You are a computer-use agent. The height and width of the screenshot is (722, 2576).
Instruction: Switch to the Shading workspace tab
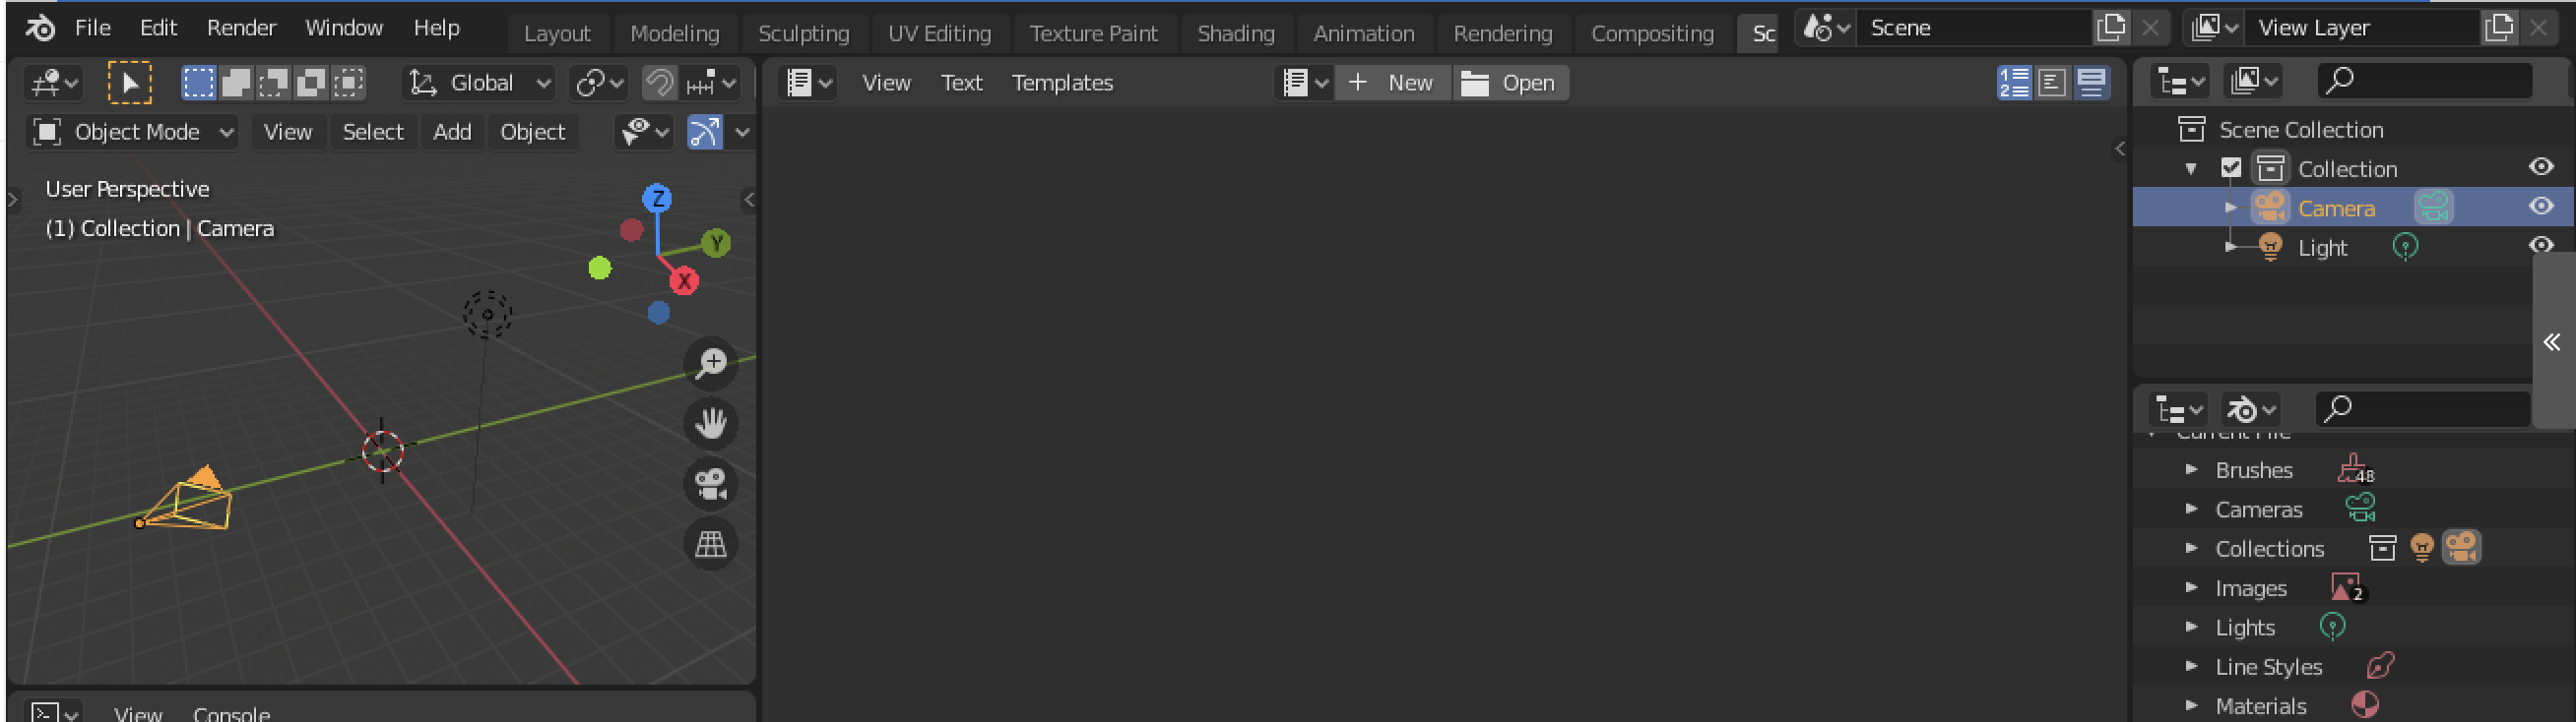click(1236, 34)
